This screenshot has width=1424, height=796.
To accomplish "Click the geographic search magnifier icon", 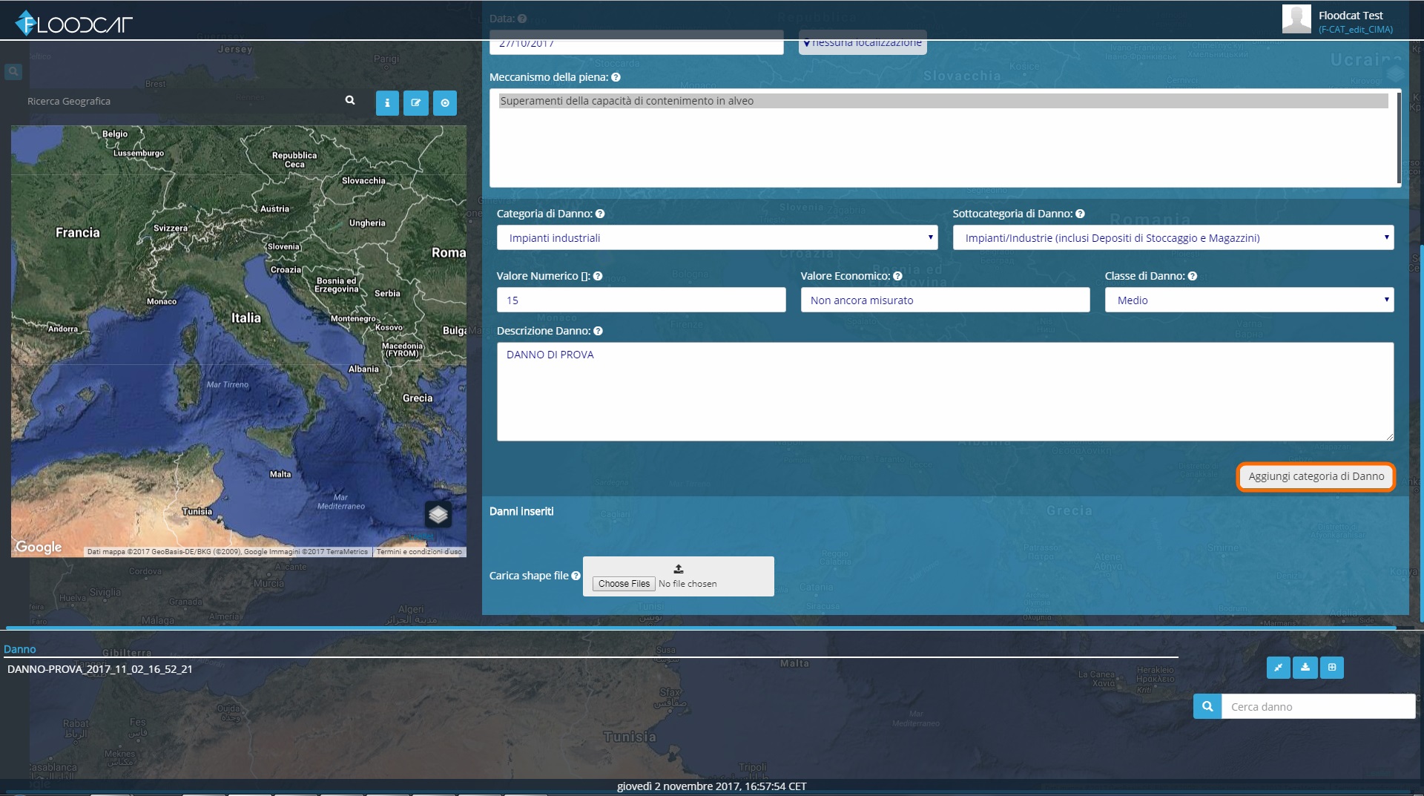I will 350,100.
